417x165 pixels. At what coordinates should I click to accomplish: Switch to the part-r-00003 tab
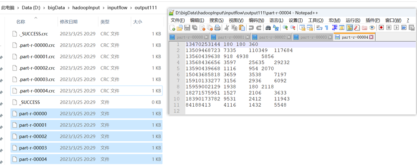click(x=313, y=37)
